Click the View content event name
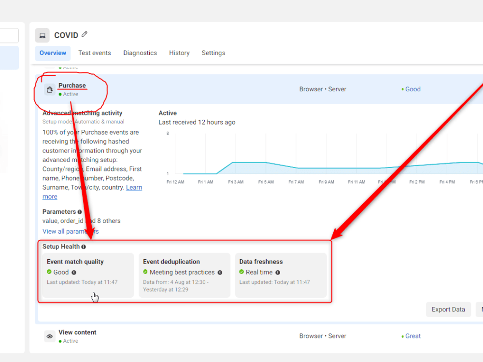 coord(77,333)
